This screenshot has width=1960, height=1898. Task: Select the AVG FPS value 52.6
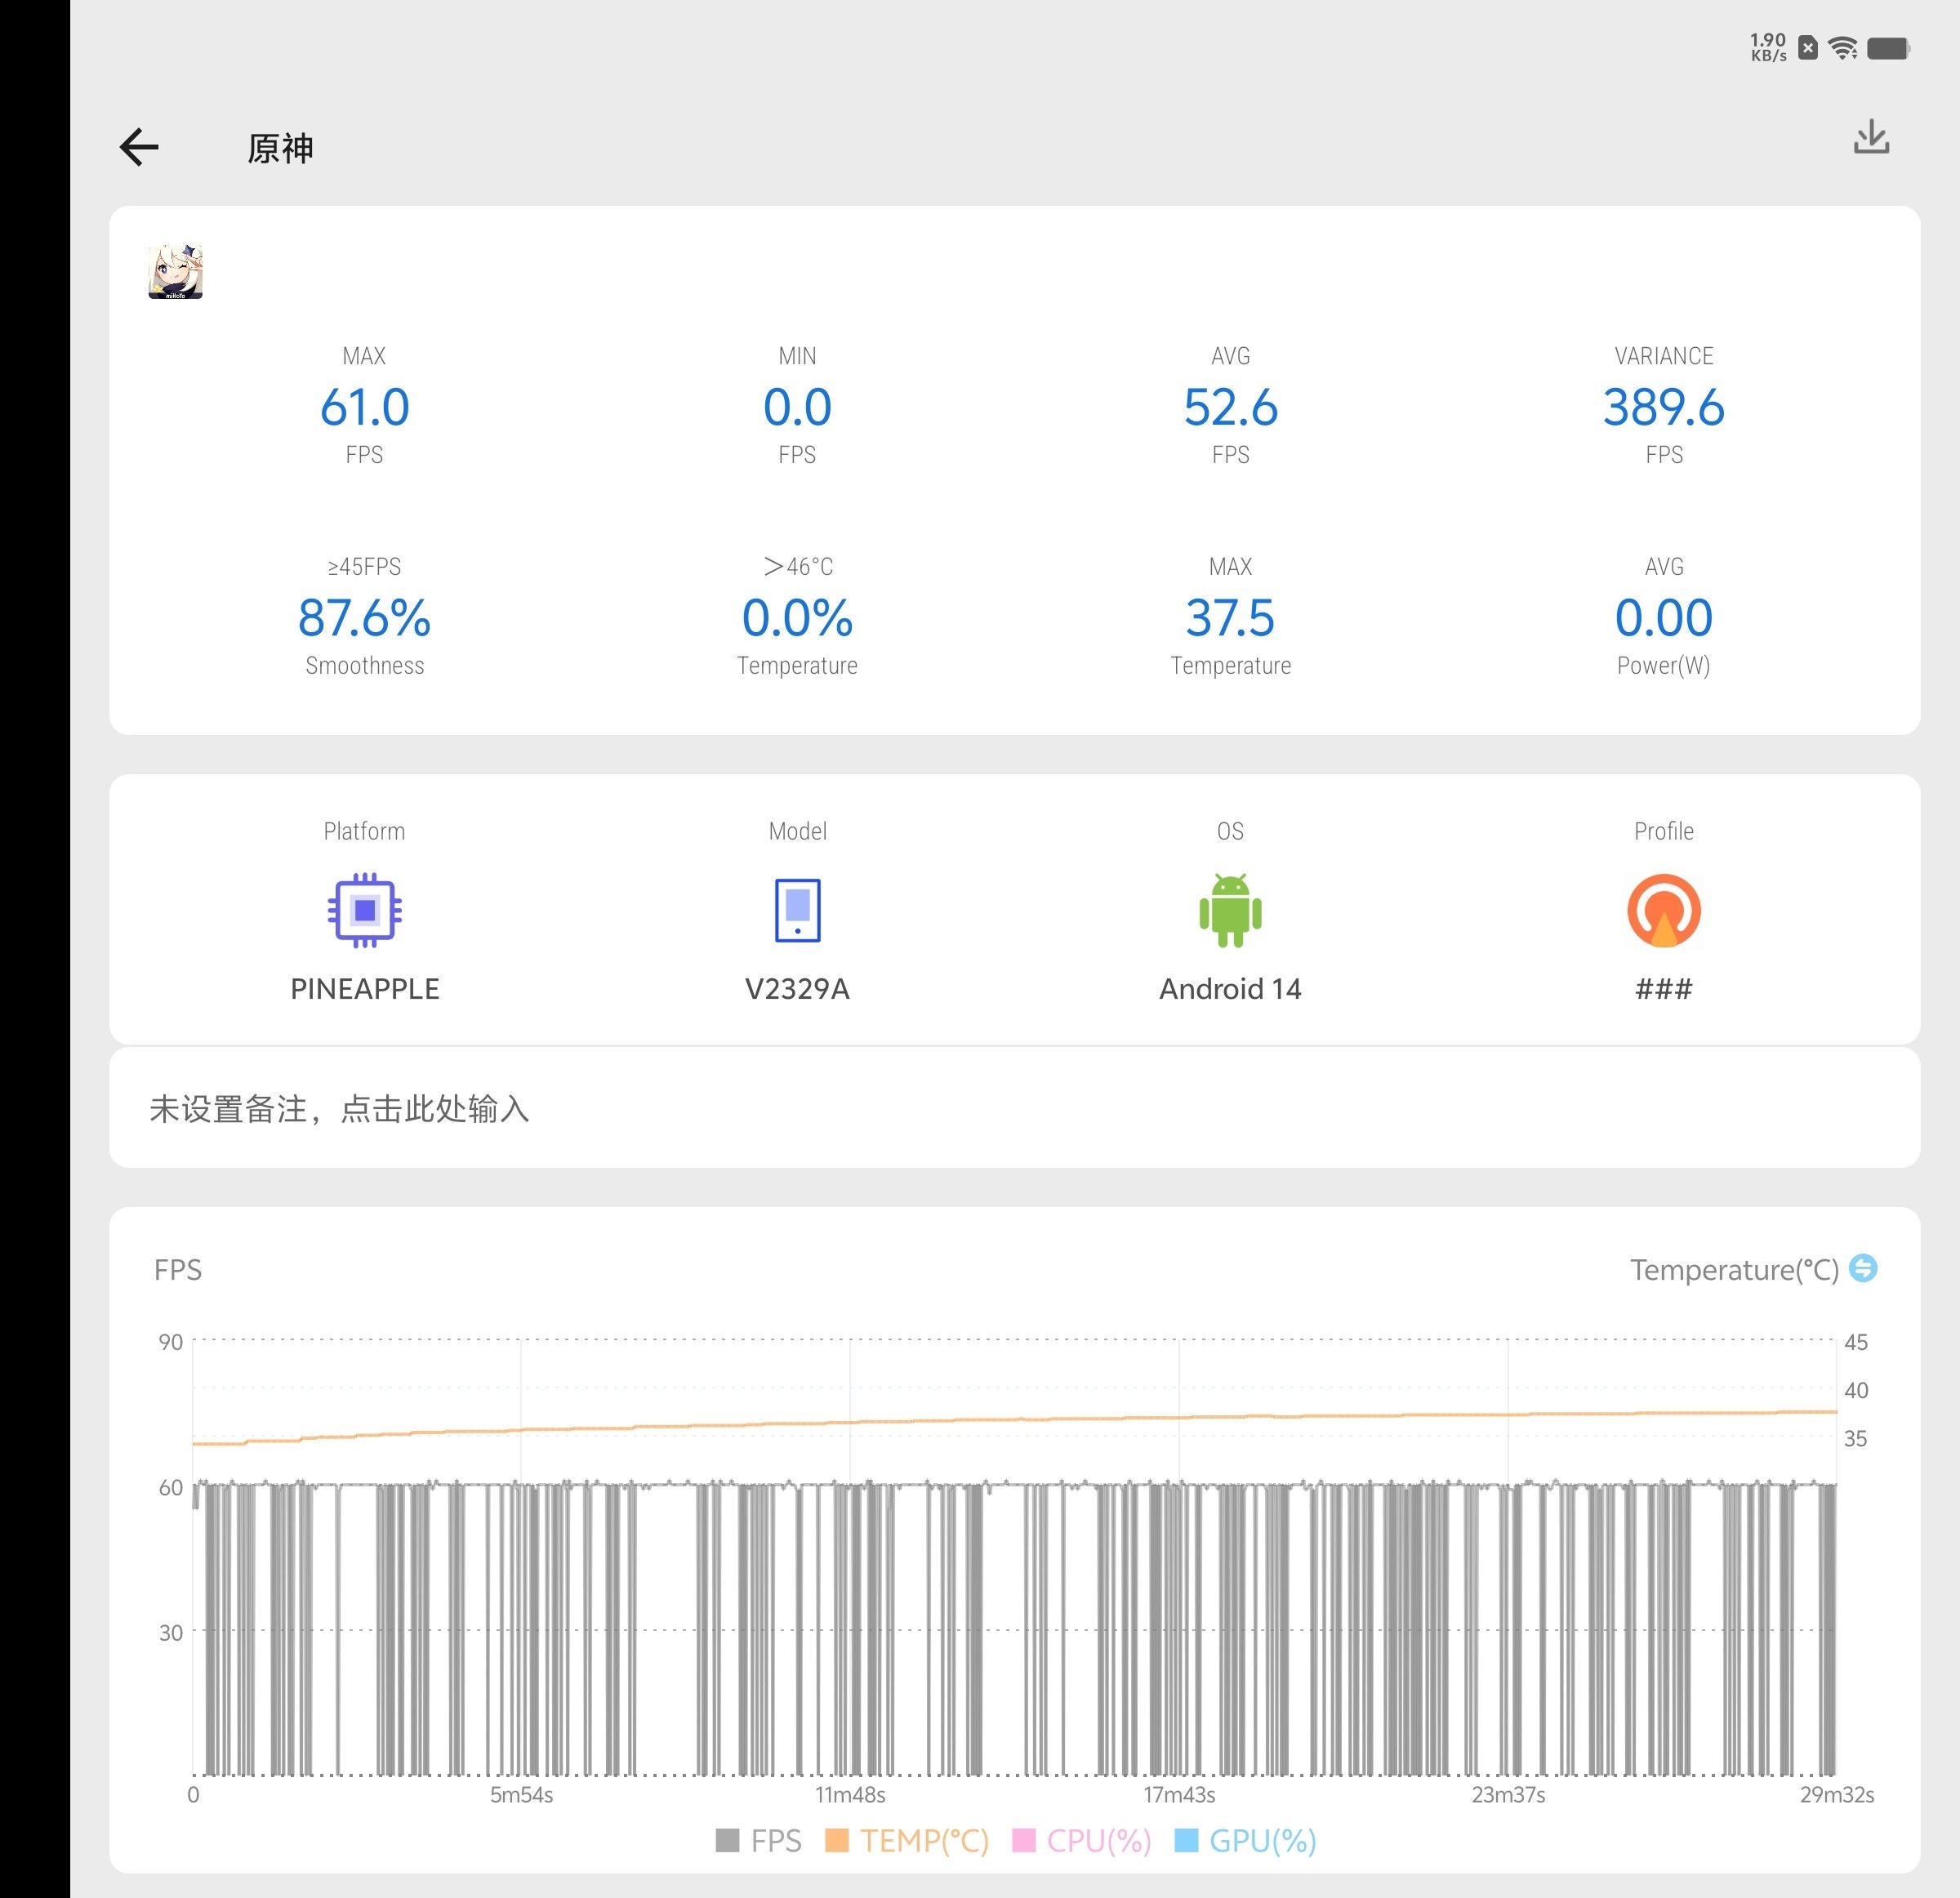[1230, 407]
